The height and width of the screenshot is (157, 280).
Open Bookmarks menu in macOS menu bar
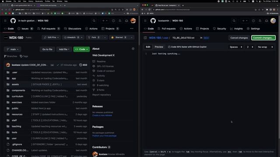39,1
